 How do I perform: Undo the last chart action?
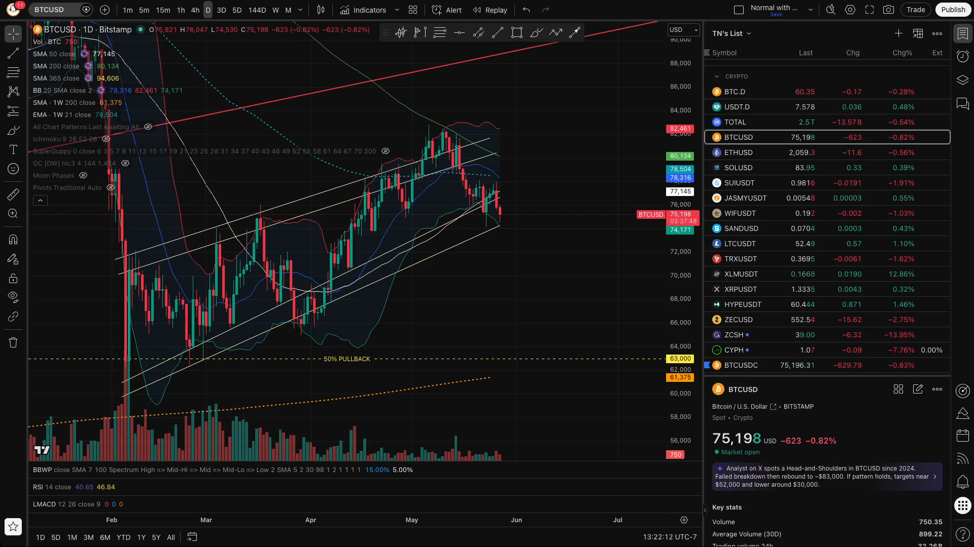click(x=527, y=10)
